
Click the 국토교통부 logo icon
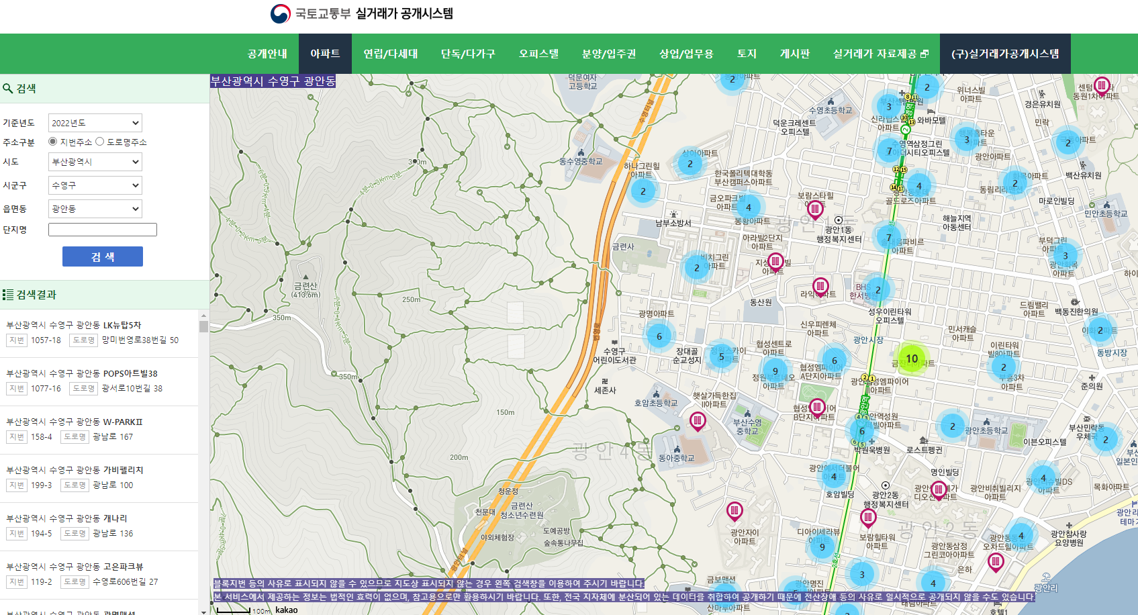click(x=281, y=13)
